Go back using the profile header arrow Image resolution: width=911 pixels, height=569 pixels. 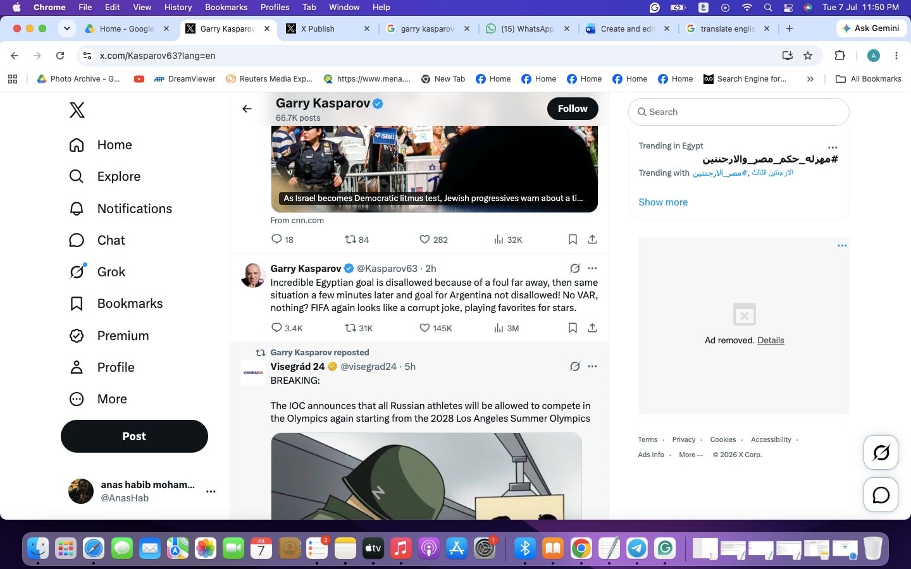(247, 109)
